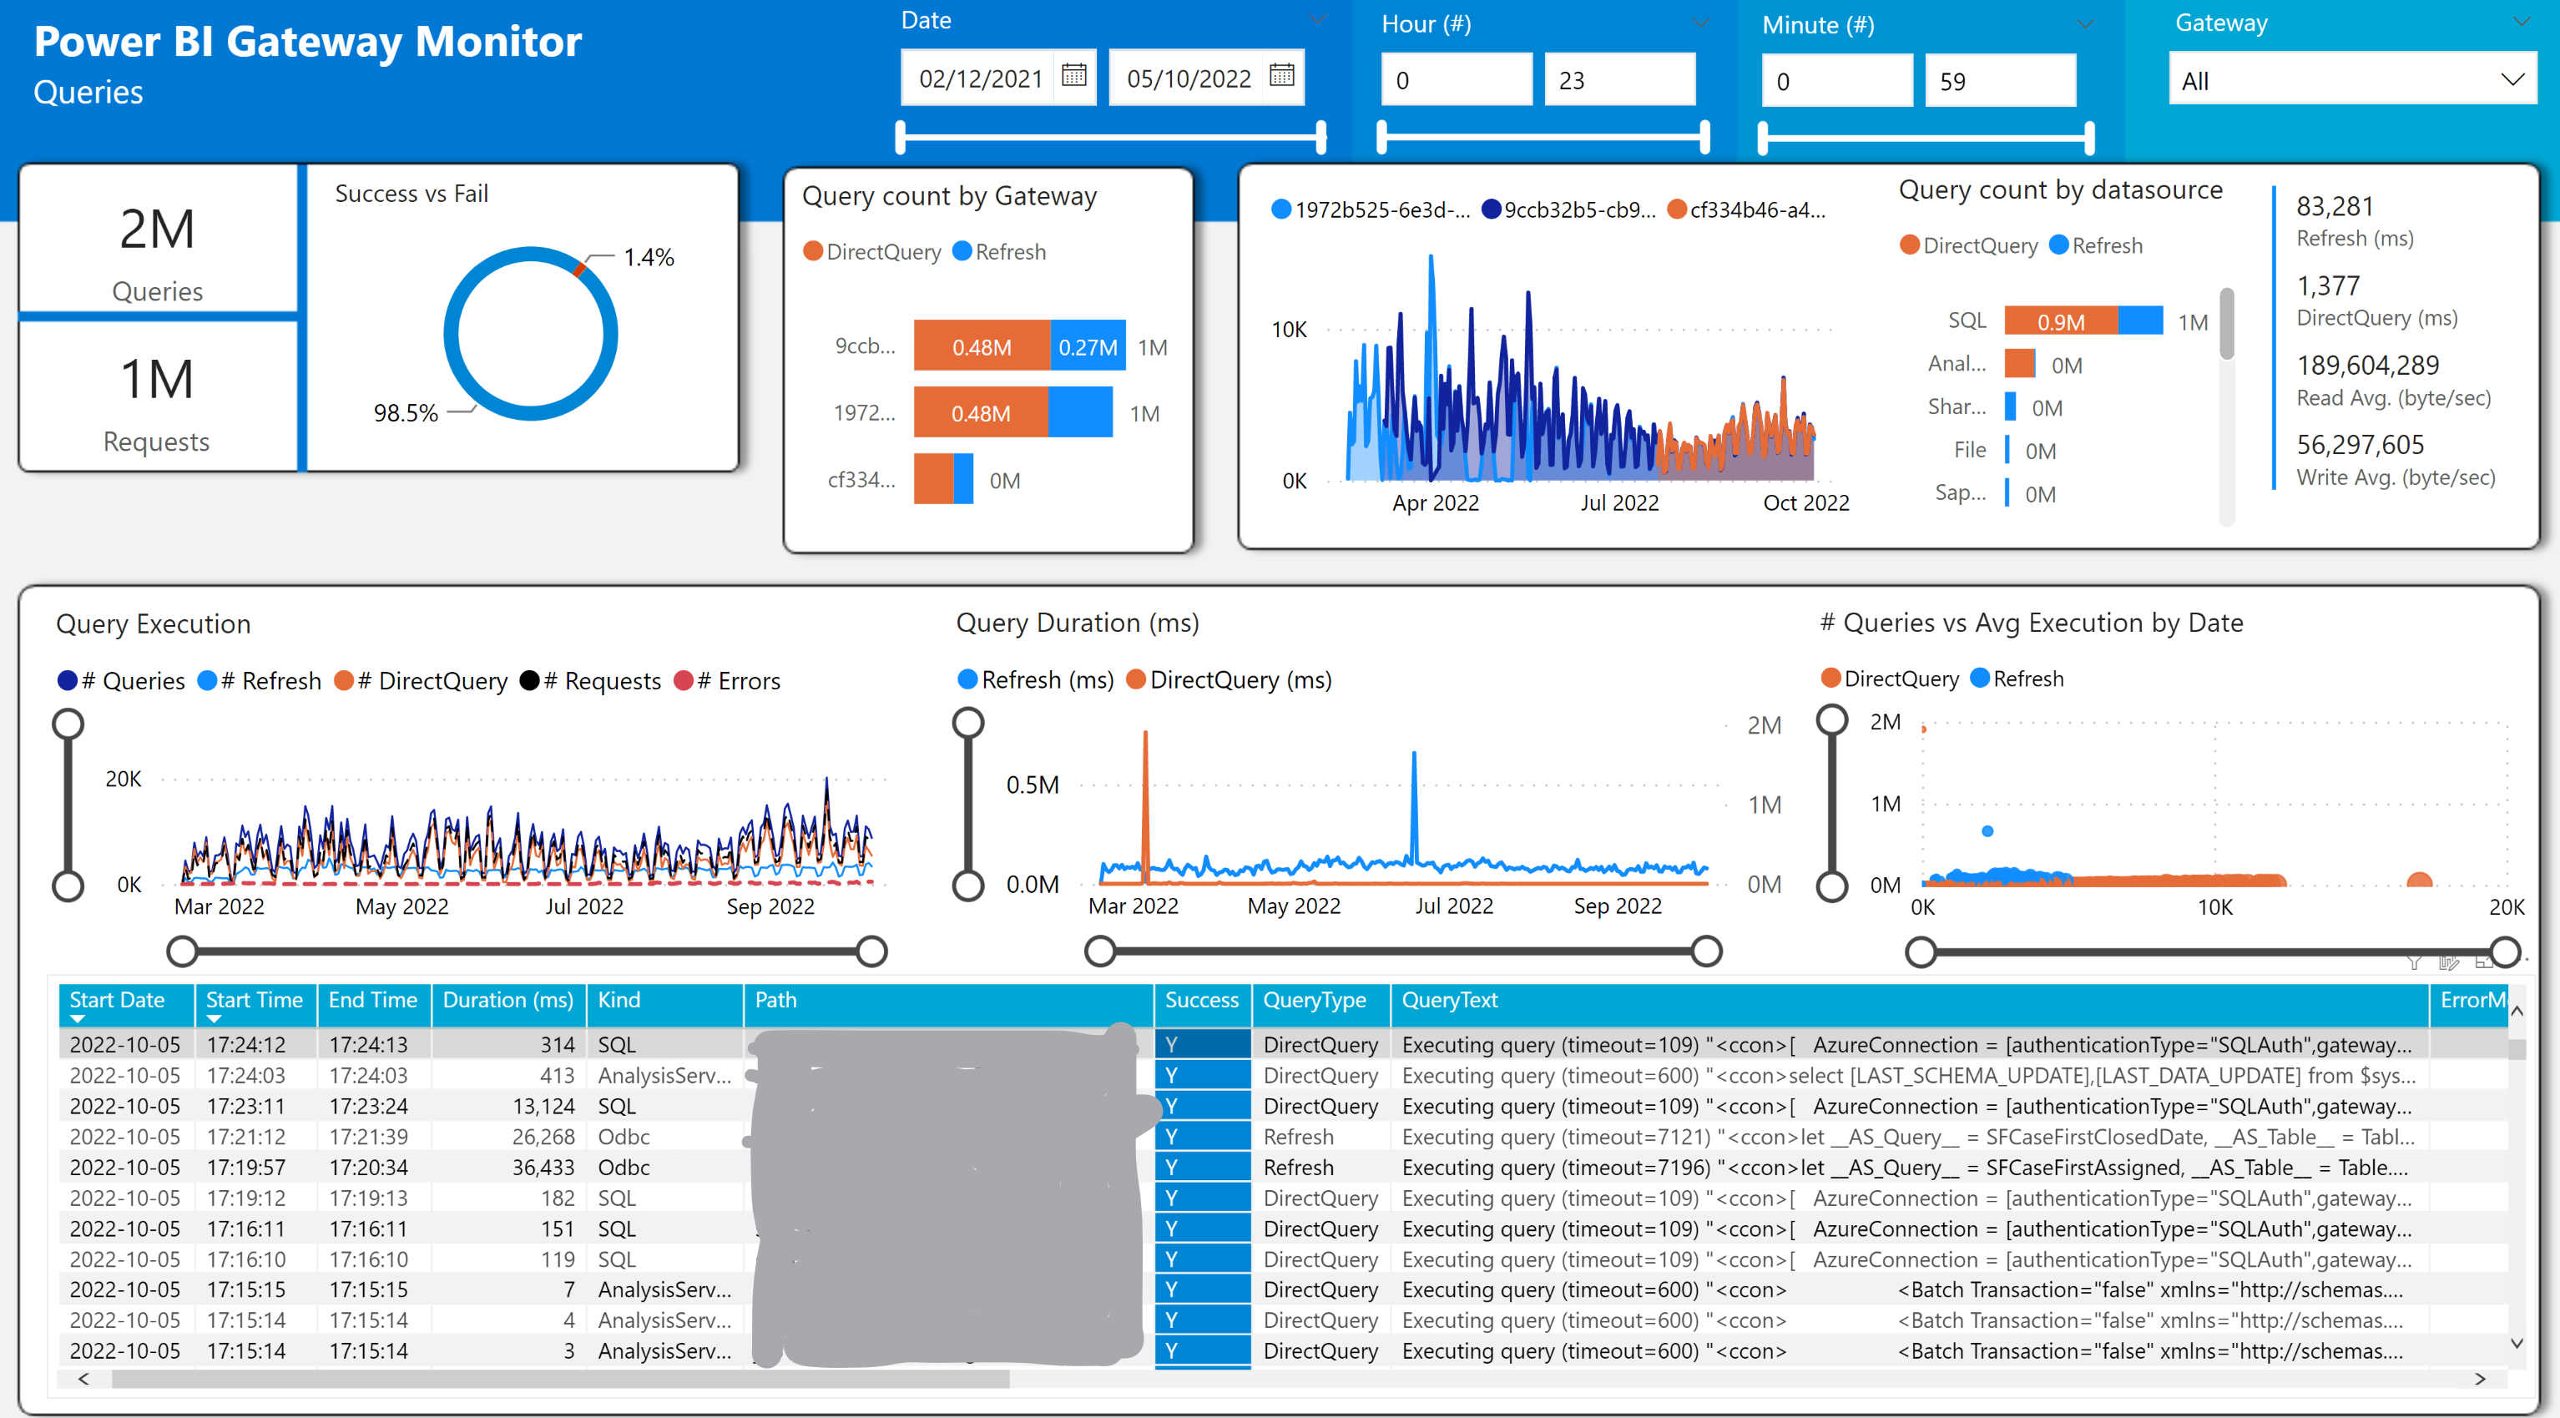Image resolution: width=2560 pixels, height=1418 pixels.
Task: Click the table focus mode icon
Action: pos(2483,962)
